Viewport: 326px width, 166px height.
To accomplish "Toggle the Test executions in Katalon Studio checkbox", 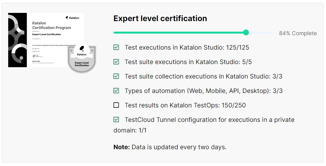I will pyautogui.click(x=116, y=47).
